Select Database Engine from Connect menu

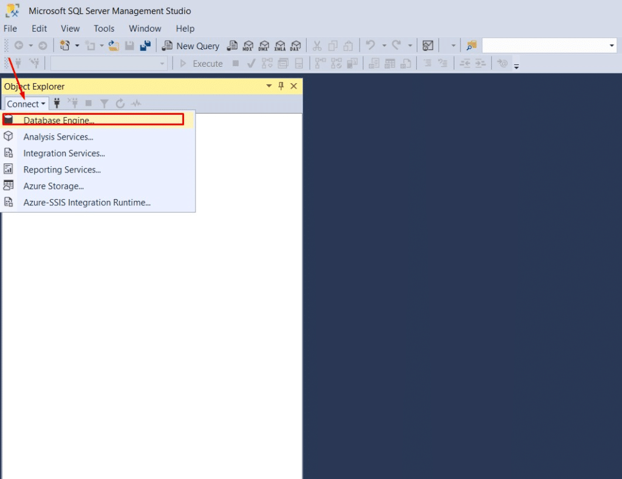(59, 120)
